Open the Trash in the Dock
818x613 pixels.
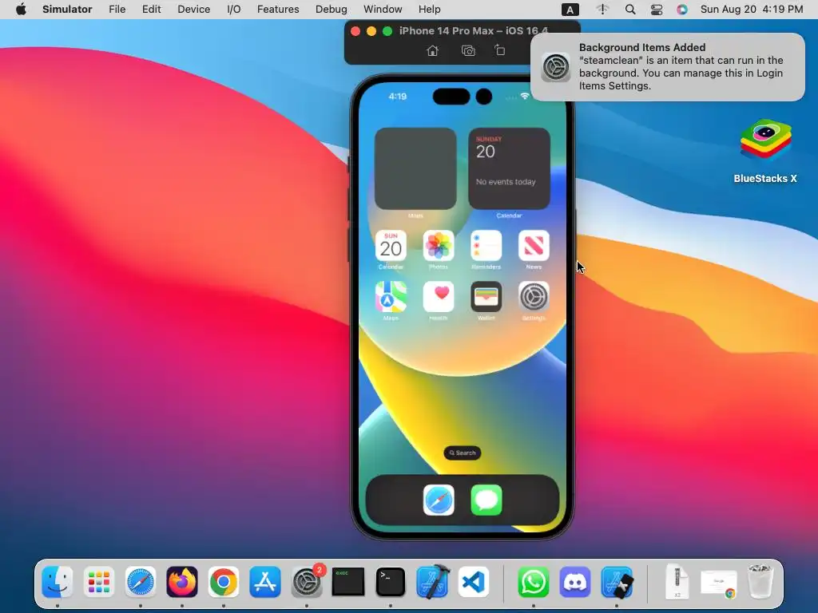tap(760, 581)
